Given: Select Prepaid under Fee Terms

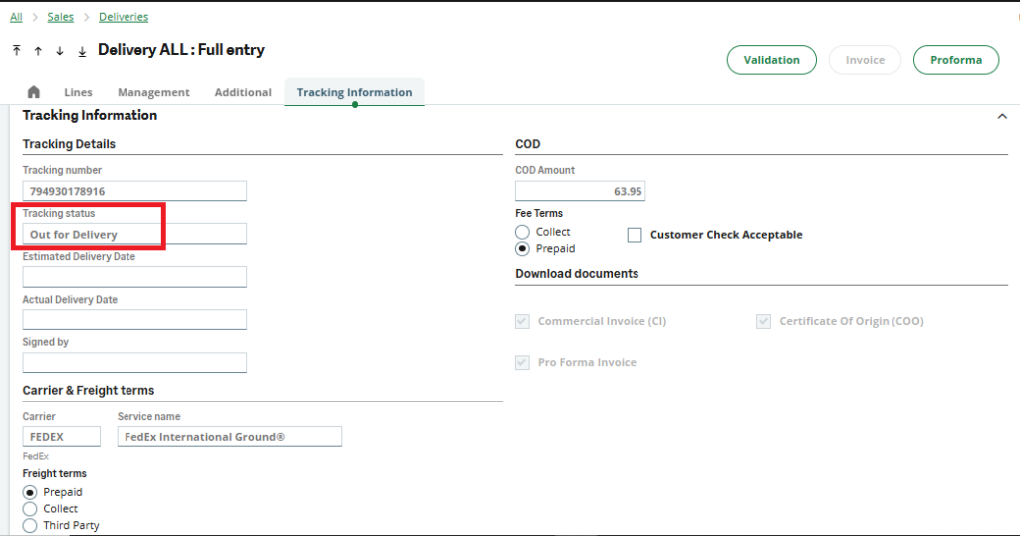Looking at the screenshot, I should tap(522, 248).
